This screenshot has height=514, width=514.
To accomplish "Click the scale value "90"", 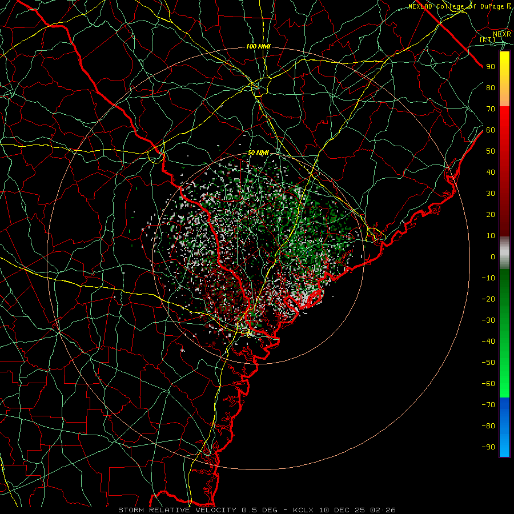I will 491,67.
